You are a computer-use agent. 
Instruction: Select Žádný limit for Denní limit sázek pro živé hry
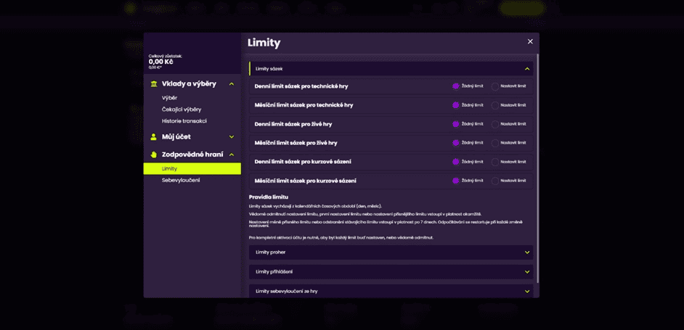pos(456,124)
